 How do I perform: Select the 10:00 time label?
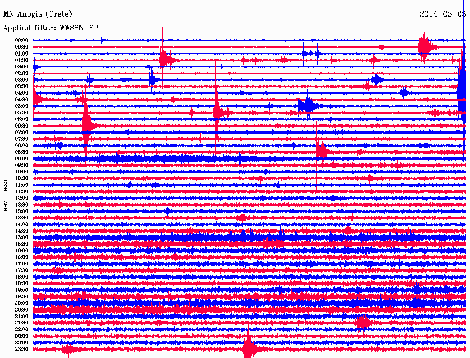point(22,172)
